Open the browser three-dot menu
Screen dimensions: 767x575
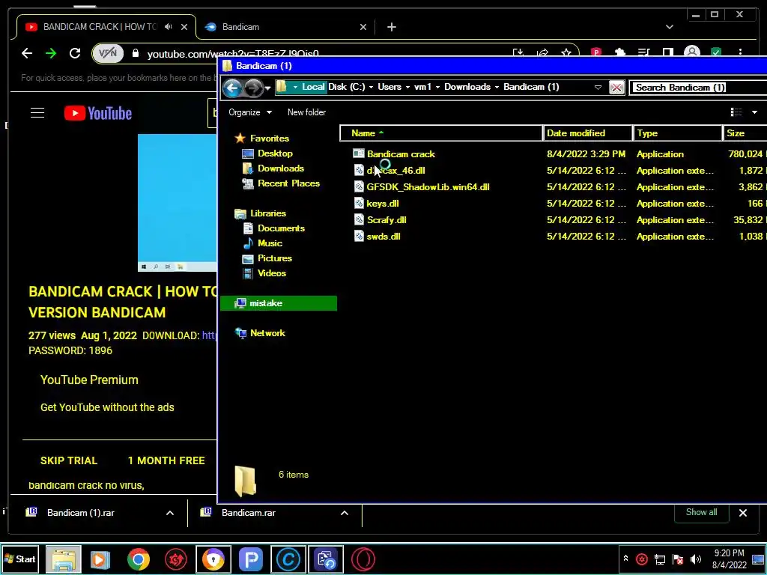coord(740,53)
